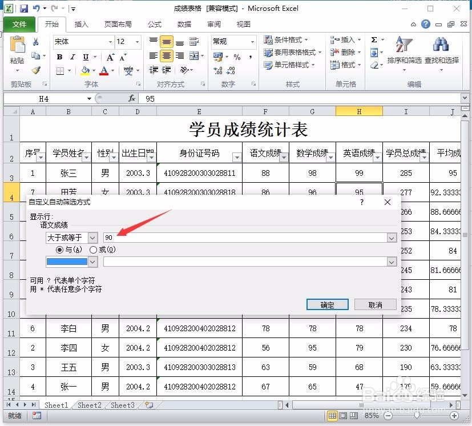
Task: Open the 大于或等于 operator dropdown
Action: point(92,238)
